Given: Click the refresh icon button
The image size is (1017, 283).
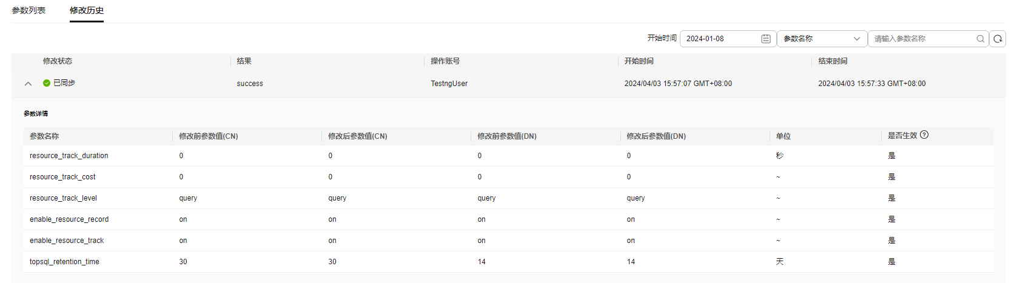Looking at the screenshot, I should (x=998, y=39).
